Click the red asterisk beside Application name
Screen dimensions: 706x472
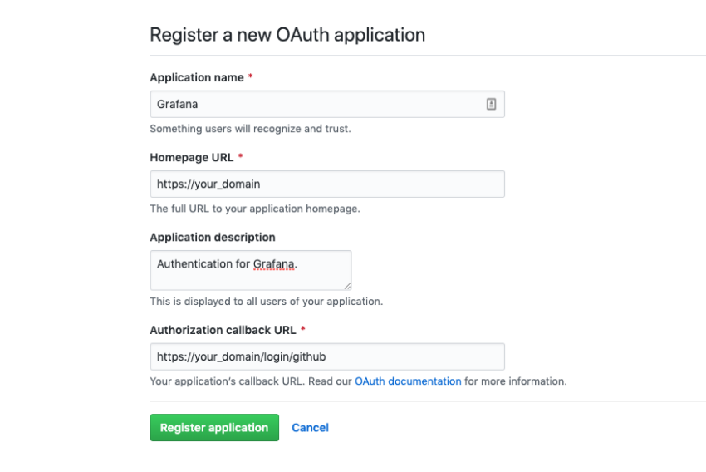click(x=250, y=76)
